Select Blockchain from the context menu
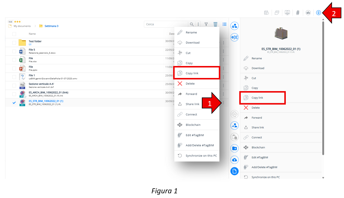 point(193,125)
